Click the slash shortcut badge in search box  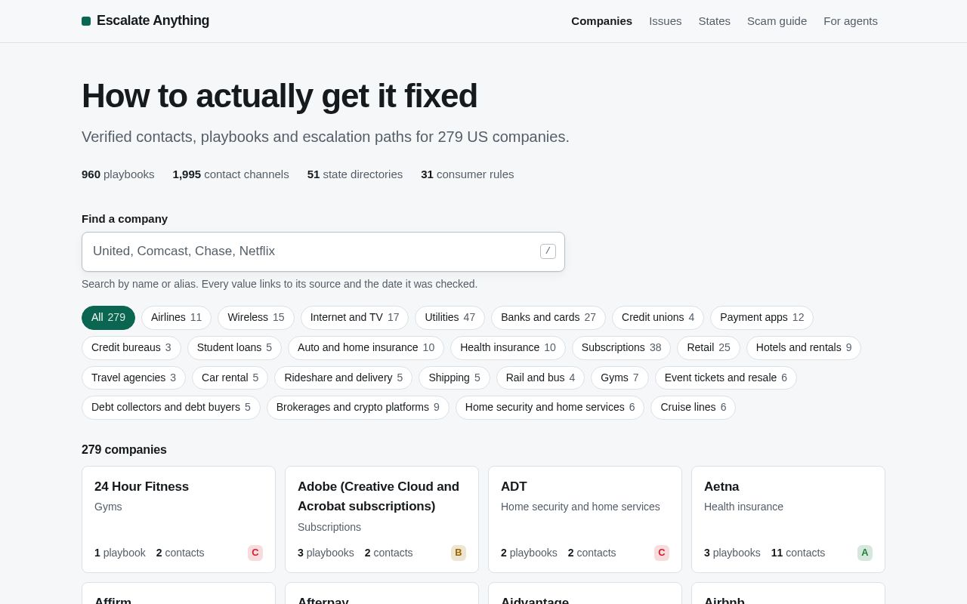click(x=548, y=251)
